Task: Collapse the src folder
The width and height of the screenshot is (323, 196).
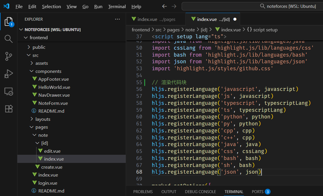Action: point(35,55)
